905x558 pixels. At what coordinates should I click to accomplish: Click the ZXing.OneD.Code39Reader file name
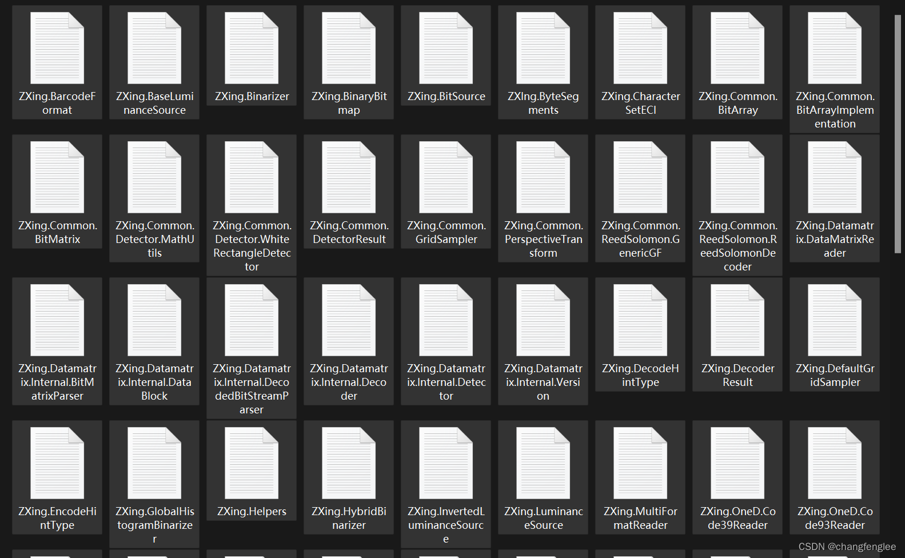pyautogui.click(x=737, y=518)
